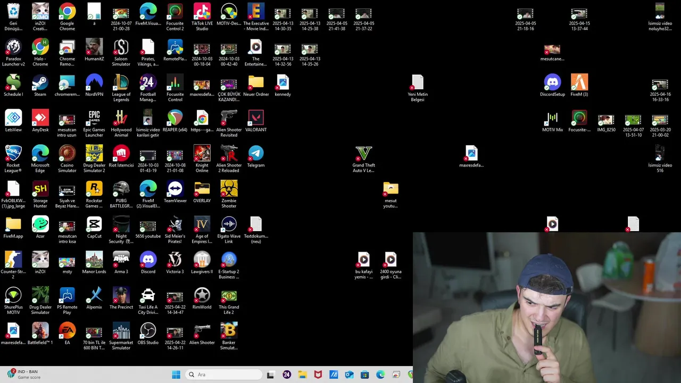This screenshot has height=383, width=681.
Task: Open the Alpemix desktop icon
Action: pos(94,298)
